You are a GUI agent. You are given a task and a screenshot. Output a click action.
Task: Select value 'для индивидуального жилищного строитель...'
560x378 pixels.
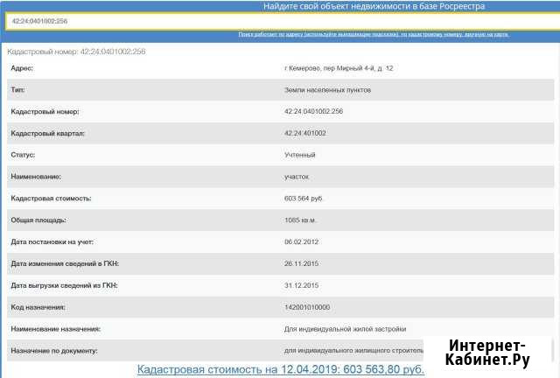(x=353, y=351)
